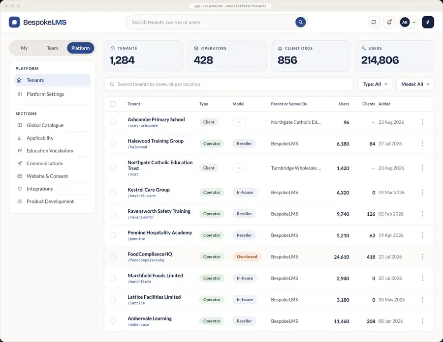Viewport: 443px width, 342px height.
Task: Check the Ambervale Learning row checkbox
Action: tap(113, 321)
